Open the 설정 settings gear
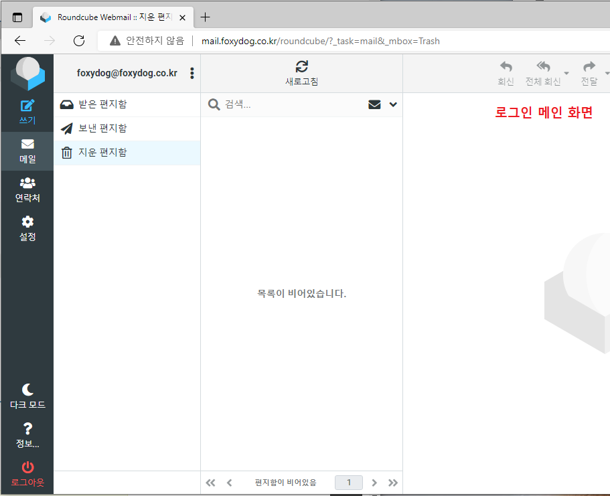 point(27,229)
